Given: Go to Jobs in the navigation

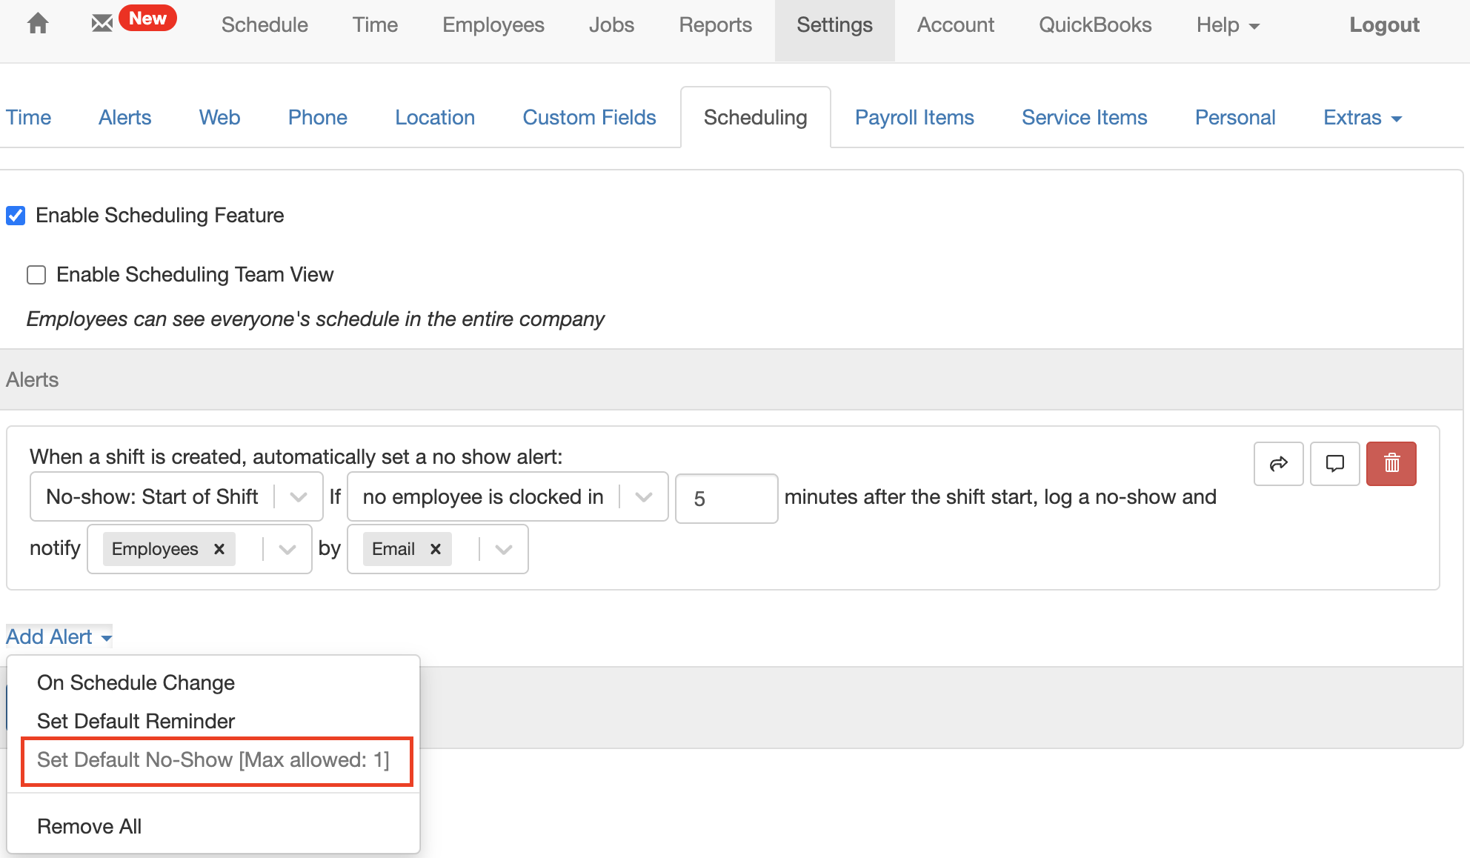Looking at the screenshot, I should tap(611, 25).
